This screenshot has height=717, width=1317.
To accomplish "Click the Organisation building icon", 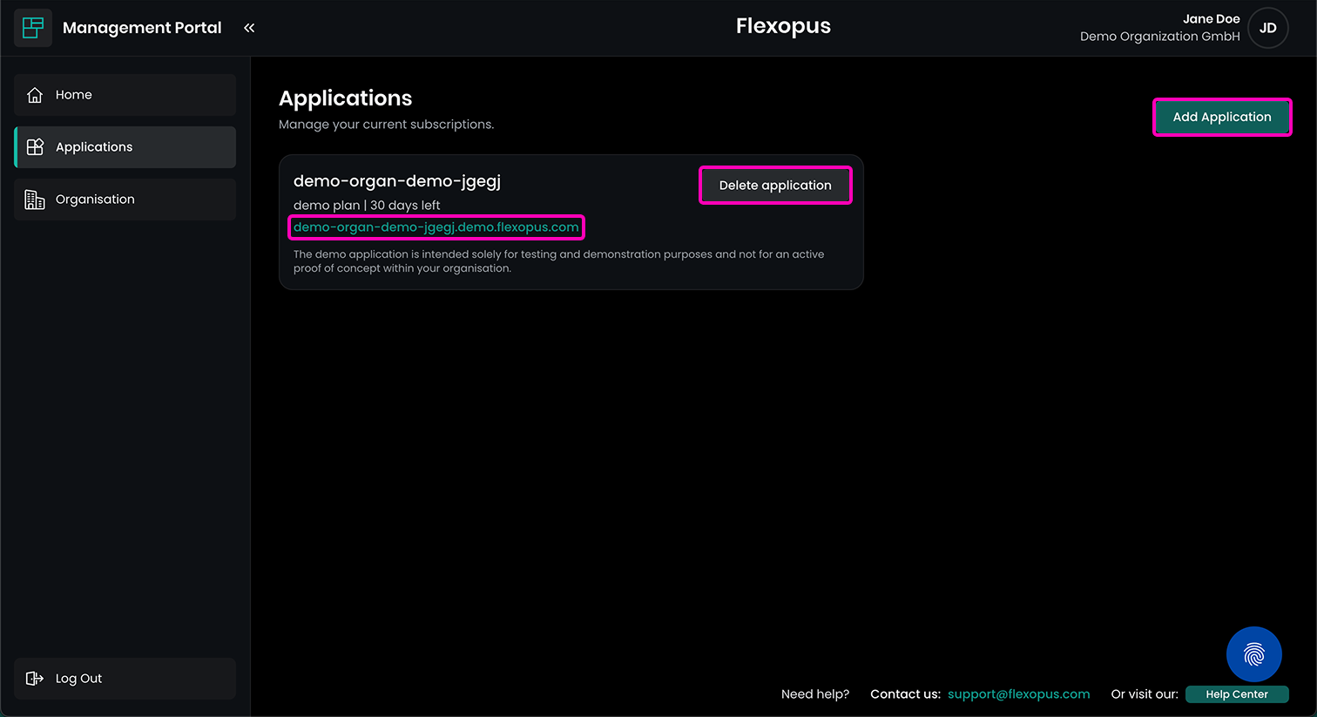I will pos(35,200).
